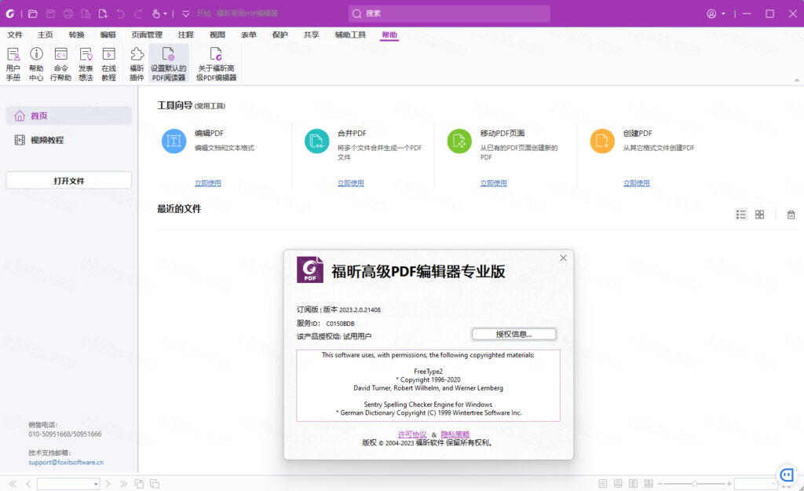Switch to the 主页 tab

pyautogui.click(x=45, y=35)
